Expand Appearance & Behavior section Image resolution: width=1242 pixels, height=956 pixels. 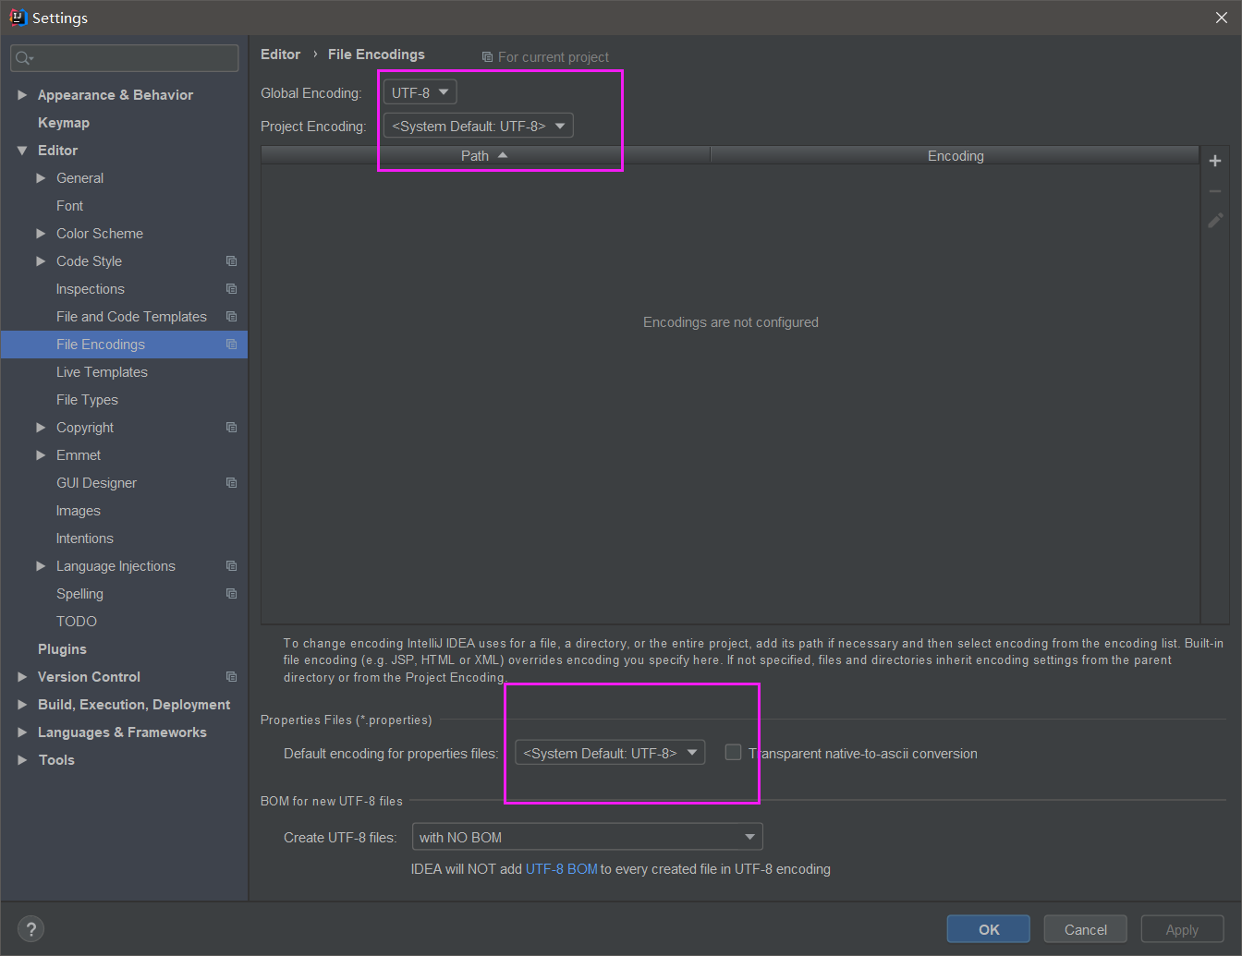point(22,95)
